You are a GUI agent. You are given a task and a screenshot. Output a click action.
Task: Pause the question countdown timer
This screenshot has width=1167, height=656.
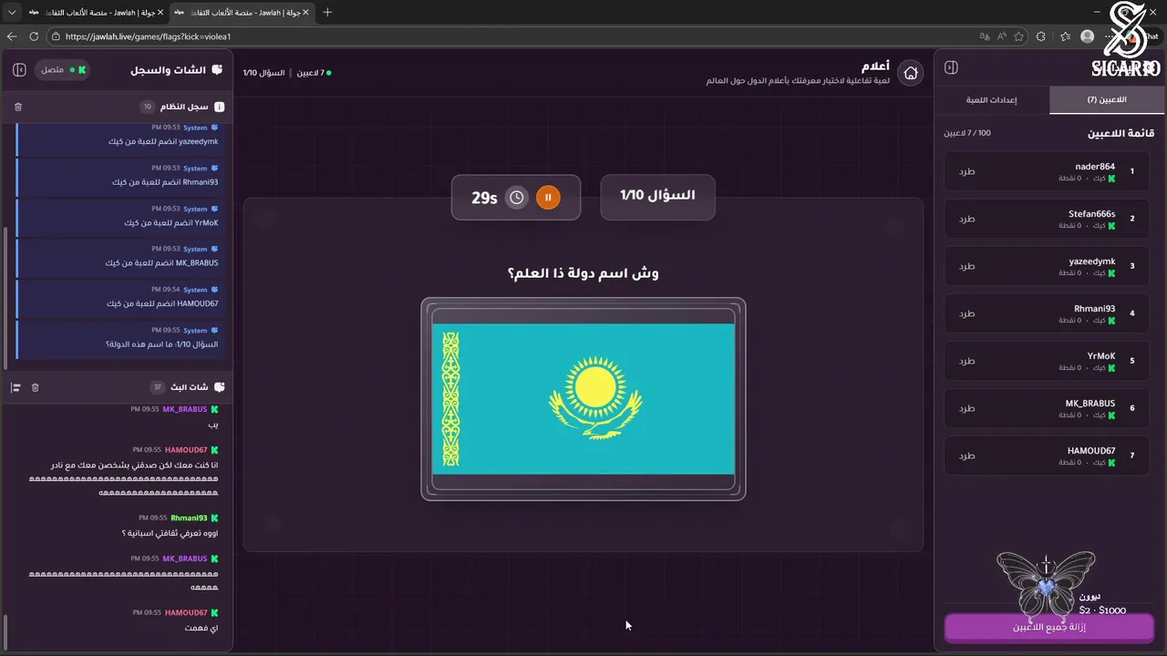point(548,197)
